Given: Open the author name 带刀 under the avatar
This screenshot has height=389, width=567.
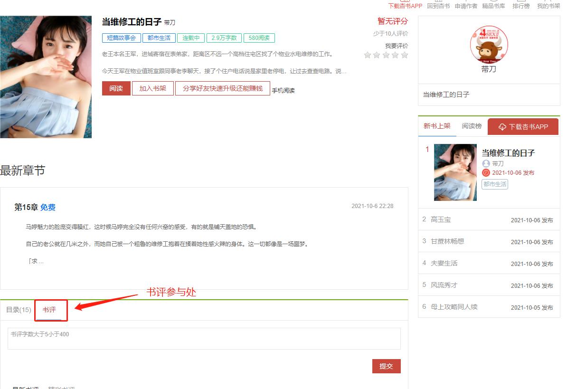Looking at the screenshot, I should tap(489, 69).
